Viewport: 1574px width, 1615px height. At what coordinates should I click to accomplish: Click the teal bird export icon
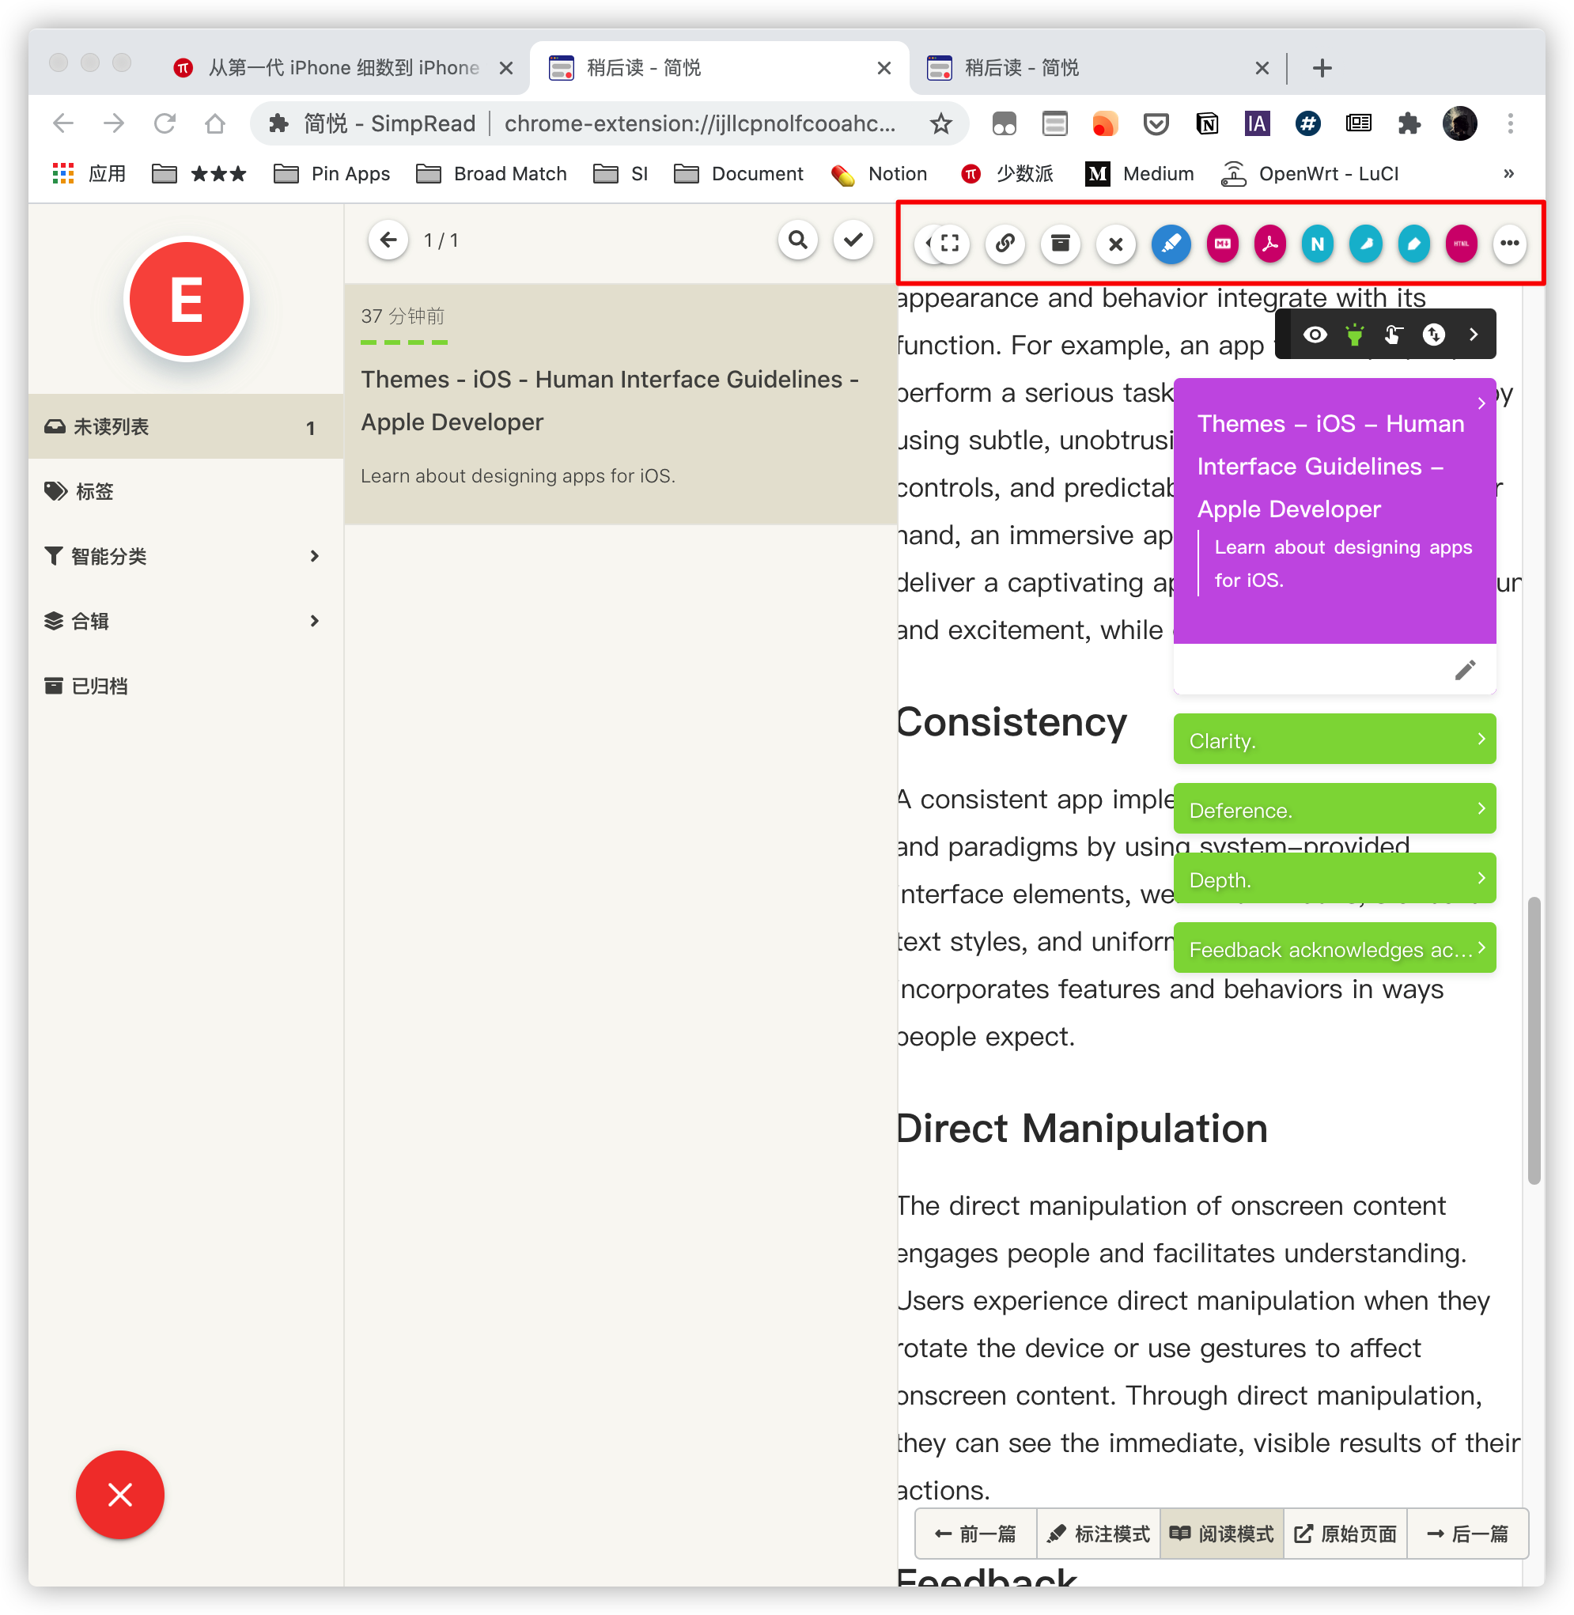click(1367, 244)
